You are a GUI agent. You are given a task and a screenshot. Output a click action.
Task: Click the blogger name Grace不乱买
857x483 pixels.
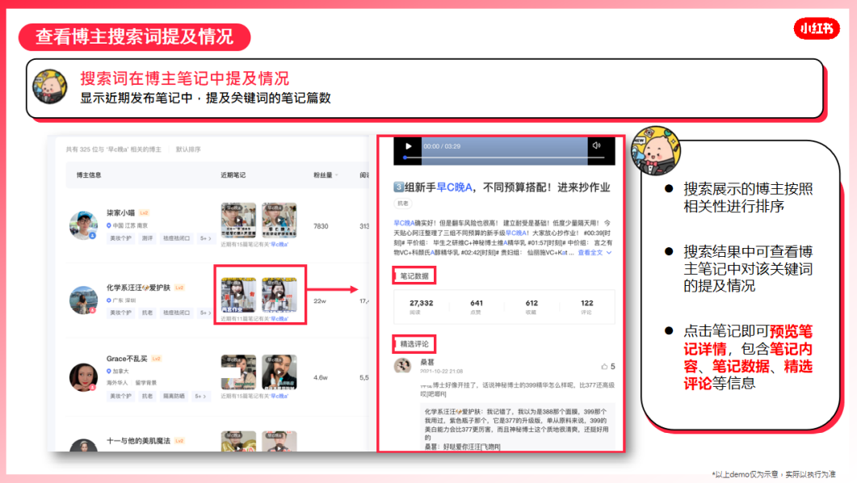point(127,359)
